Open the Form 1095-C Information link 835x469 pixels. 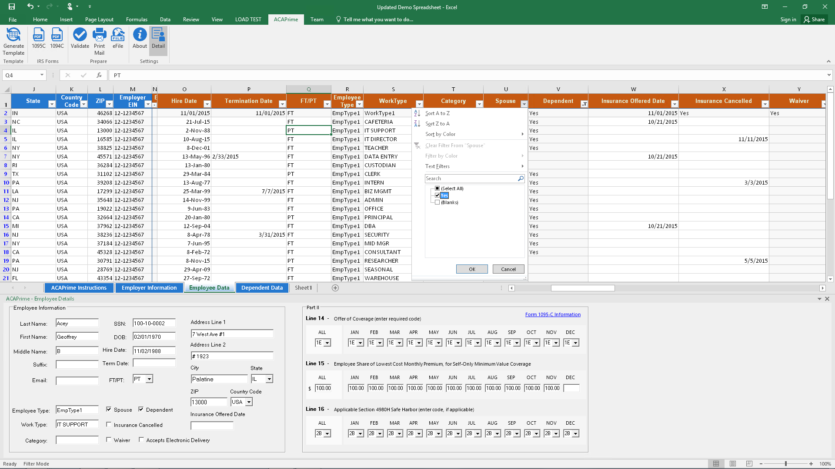[x=553, y=314]
